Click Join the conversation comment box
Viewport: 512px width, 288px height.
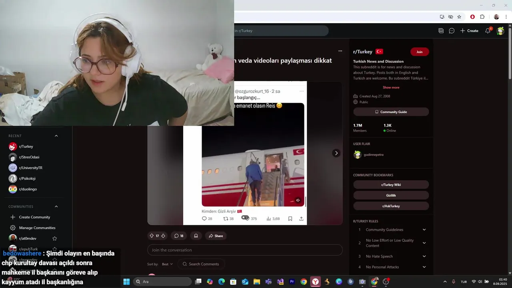(x=245, y=250)
